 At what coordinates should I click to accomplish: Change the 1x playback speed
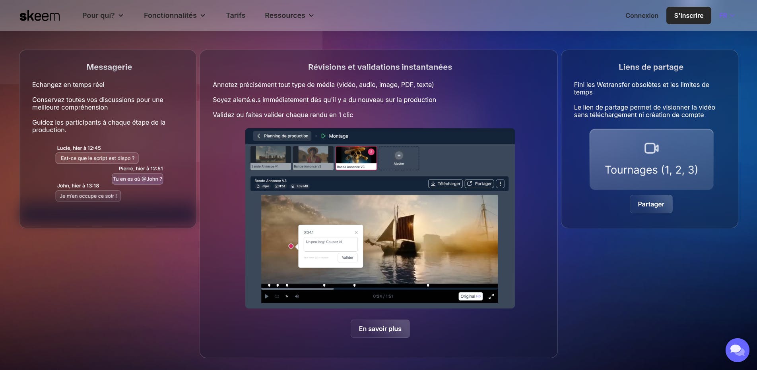pos(287,296)
